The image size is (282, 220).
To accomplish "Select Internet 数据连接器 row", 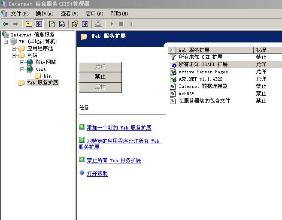I will click(225, 86).
